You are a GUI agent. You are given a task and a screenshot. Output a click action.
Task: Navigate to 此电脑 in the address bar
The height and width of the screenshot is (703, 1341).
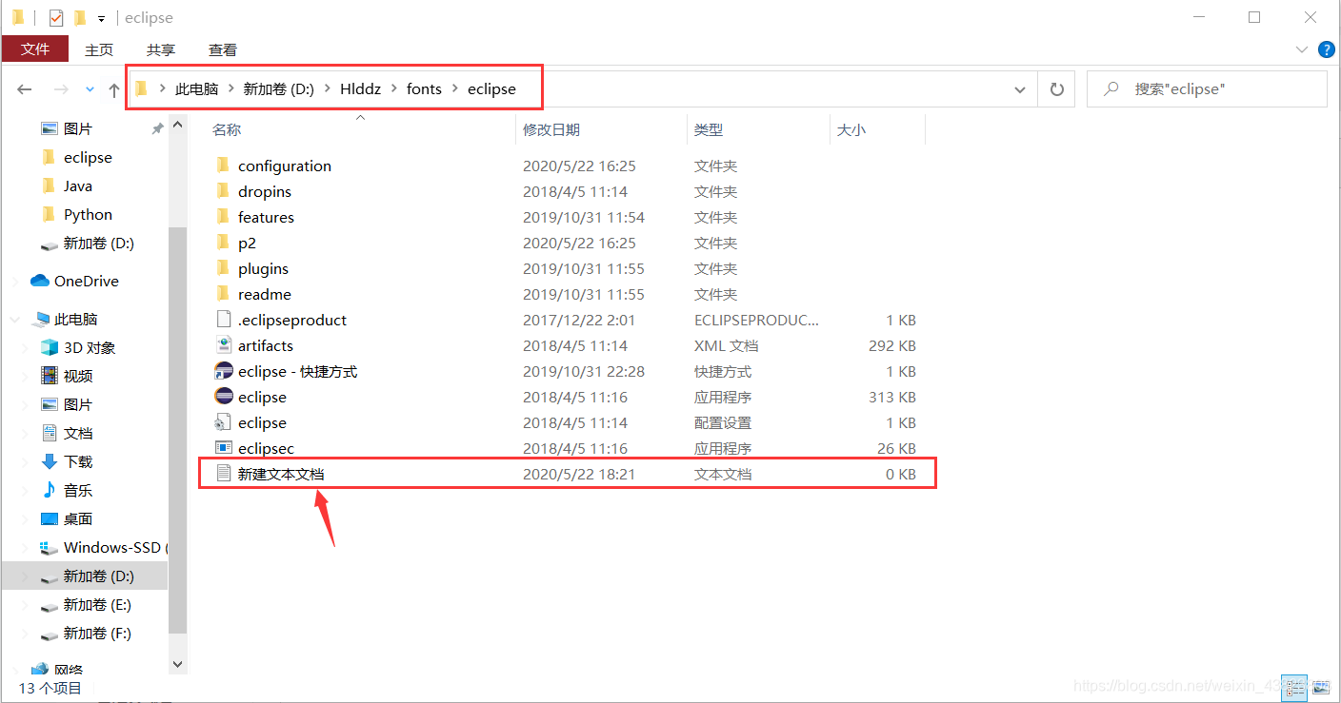197,89
